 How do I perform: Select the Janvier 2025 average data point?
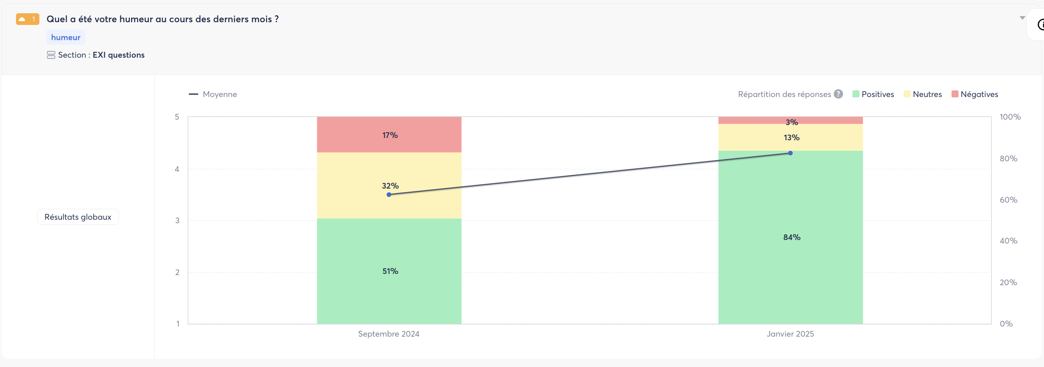790,153
